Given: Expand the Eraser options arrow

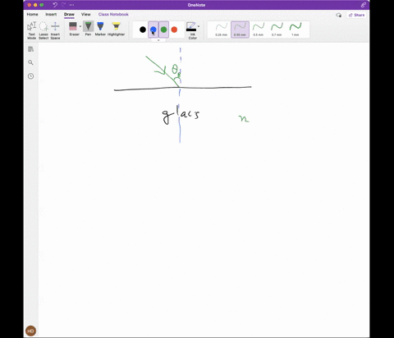Looking at the screenshot, I should click(x=80, y=26).
